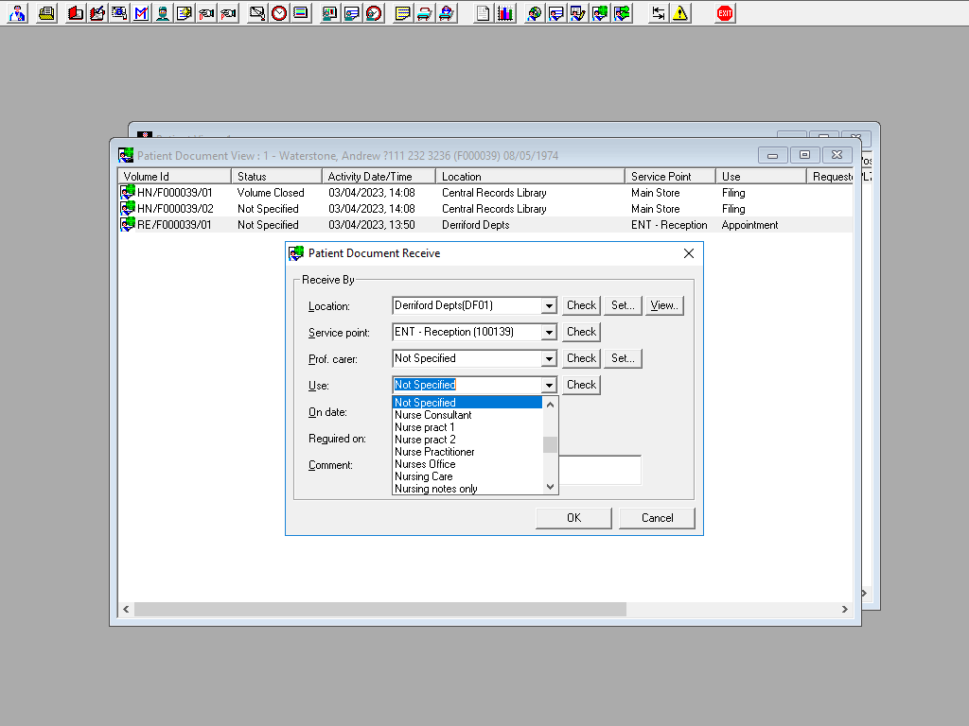Screen dimensions: 969x726
Task: Expand the Service point dropdown arrow
Action: pos(549,332)
